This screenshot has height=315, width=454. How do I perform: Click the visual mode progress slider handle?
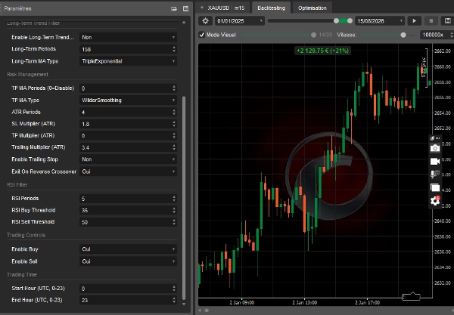313,35
